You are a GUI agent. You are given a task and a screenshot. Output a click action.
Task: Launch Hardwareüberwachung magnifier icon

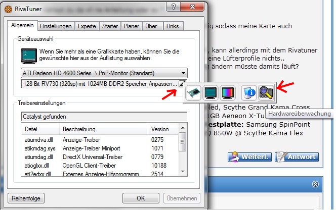coord(266,93)
